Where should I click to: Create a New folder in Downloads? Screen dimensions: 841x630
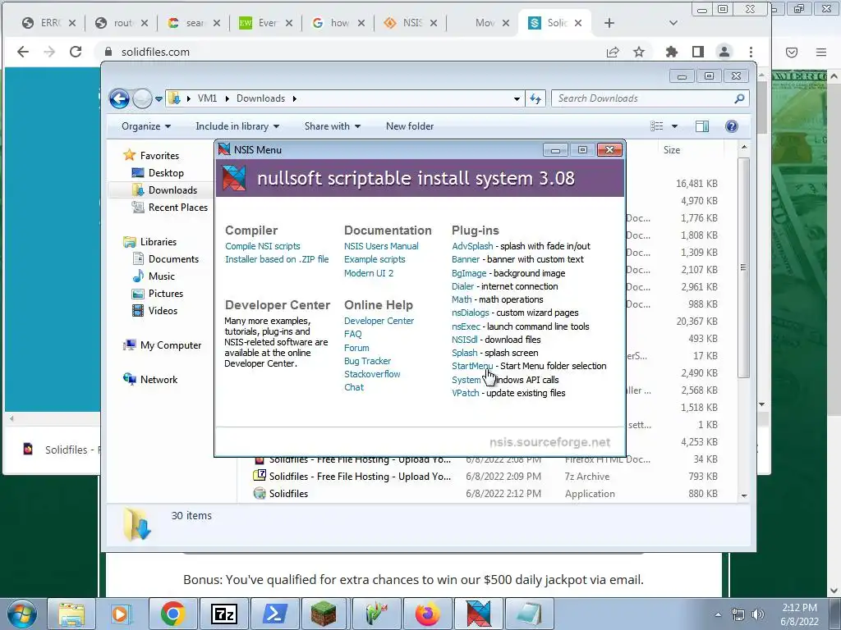pos(410,126)
